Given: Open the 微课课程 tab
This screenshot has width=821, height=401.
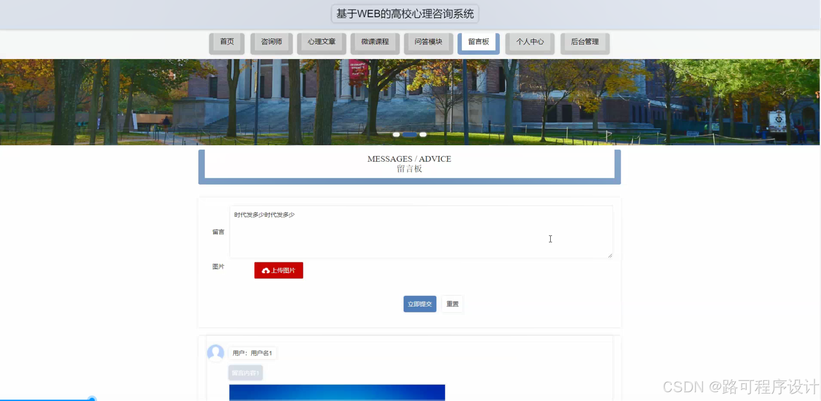Looking at the screenshot, I should (375, 41).
